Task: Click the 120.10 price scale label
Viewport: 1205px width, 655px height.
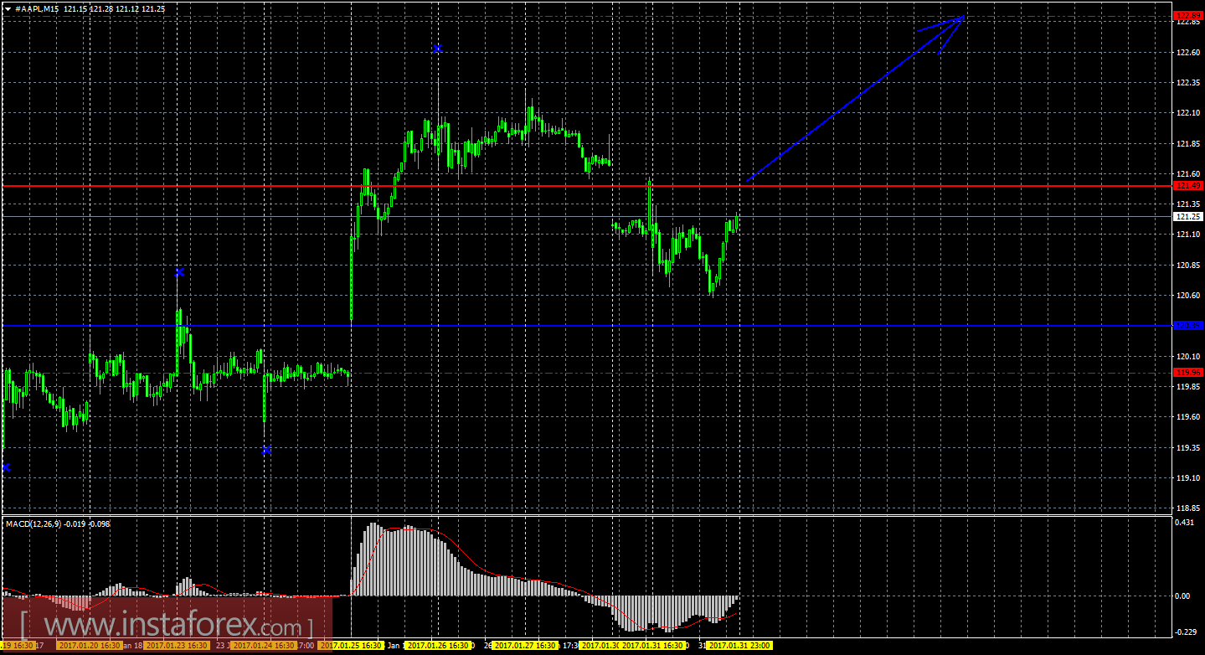Action: 1187,357
